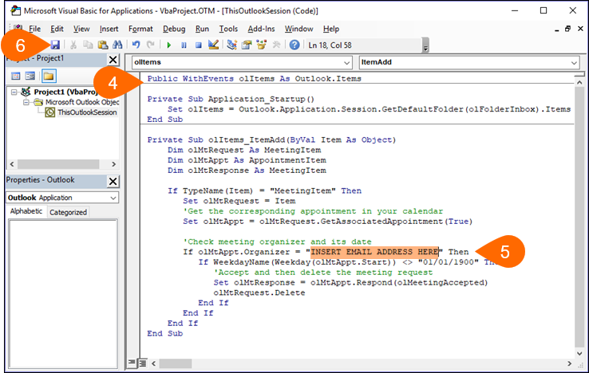Toggle Design Mode icon
This screenshot has width=589, height=373.
point(213,45)
